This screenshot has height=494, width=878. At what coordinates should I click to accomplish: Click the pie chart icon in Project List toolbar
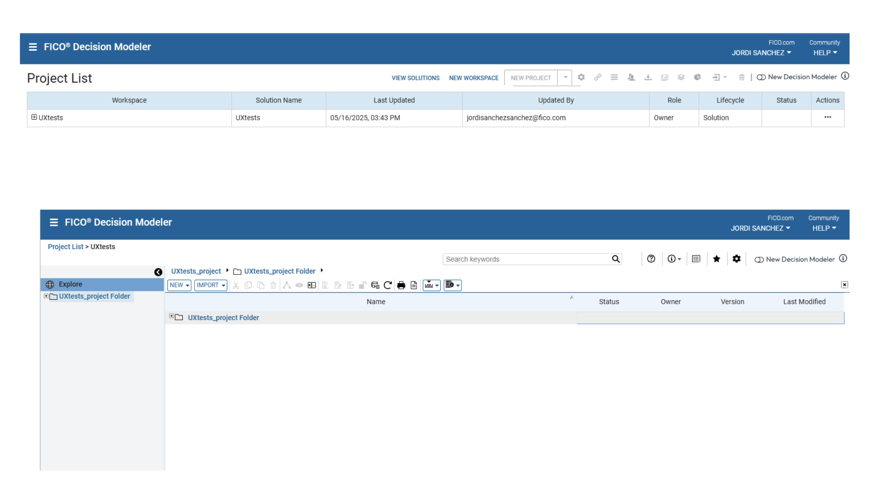point(698,77)
